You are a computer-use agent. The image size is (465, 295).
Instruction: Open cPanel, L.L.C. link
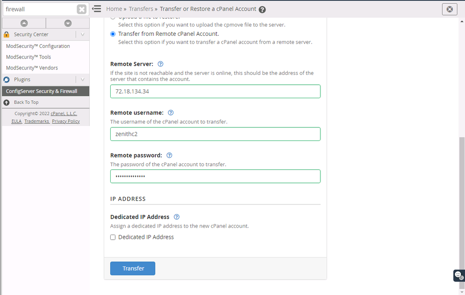(x=64, y=114)
